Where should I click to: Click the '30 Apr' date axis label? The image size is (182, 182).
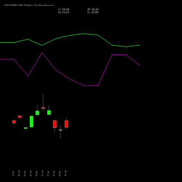coord(66,173)
